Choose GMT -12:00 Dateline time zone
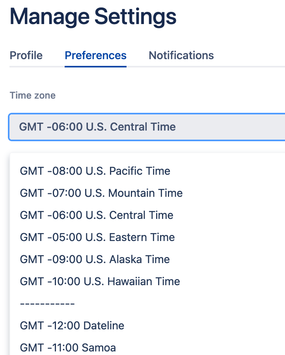Screen dimensions: 285x355 pos(72,325)
